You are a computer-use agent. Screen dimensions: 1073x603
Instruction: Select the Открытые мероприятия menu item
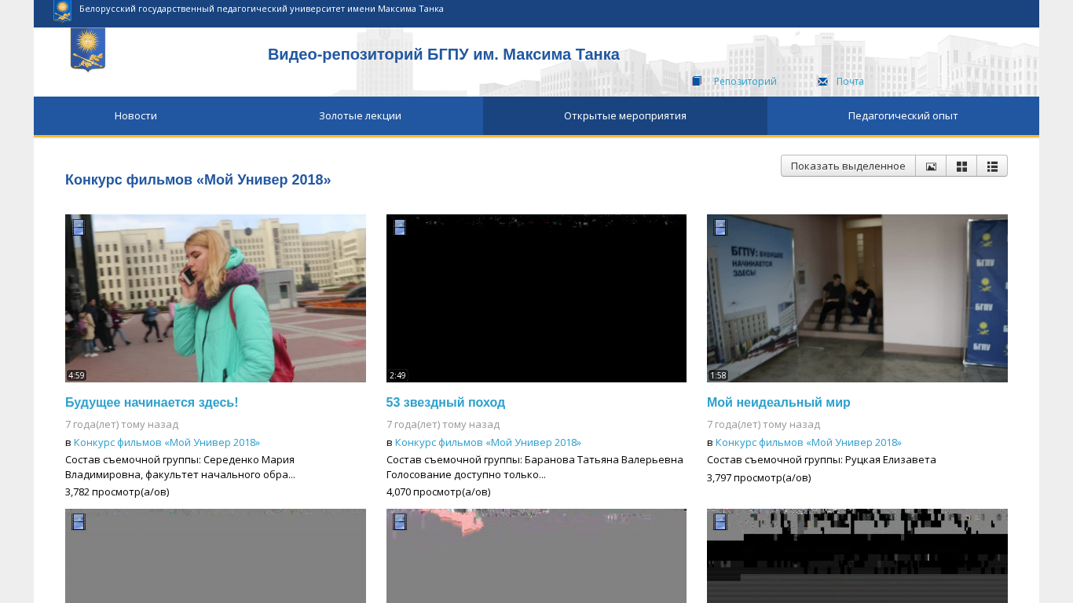pos(625,116)
